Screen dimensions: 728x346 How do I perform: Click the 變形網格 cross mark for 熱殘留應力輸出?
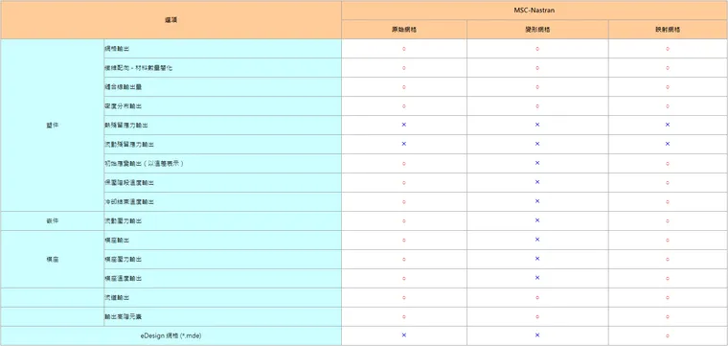click(537, 125)
